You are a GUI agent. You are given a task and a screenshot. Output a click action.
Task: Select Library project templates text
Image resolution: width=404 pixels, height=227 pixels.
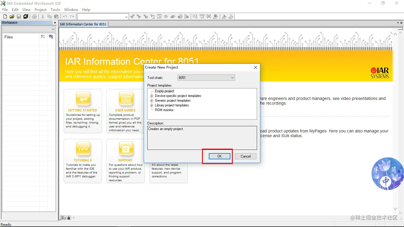(172, 105)
